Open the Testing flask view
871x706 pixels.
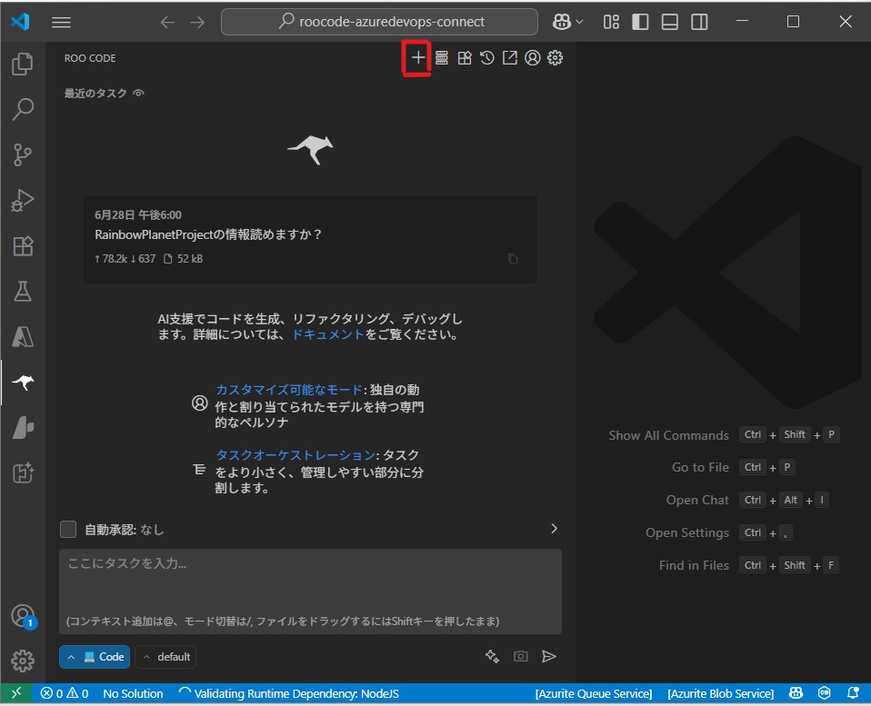(x=23, y=292)
